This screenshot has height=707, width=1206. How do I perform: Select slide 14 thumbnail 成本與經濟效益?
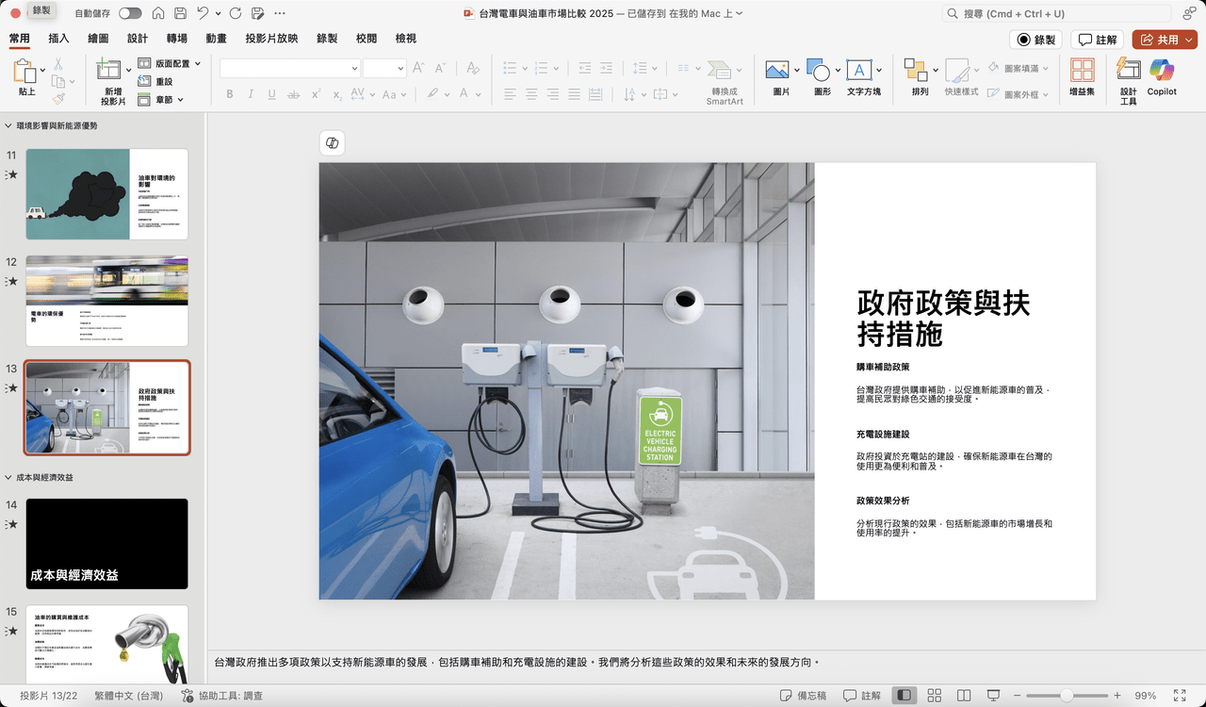click(x=106, y=544)
